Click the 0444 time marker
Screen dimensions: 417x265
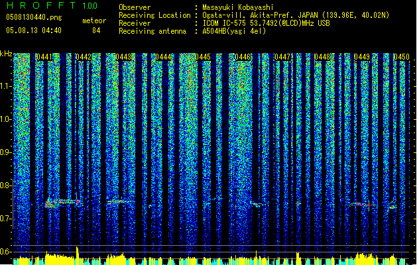(x=163, y=57)
